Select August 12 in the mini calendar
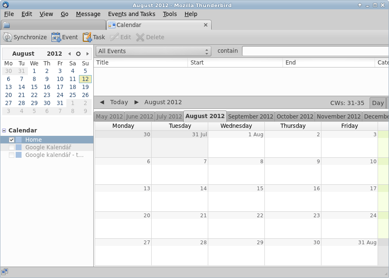Viewport: 389px width, 278px height. (85, 79)
